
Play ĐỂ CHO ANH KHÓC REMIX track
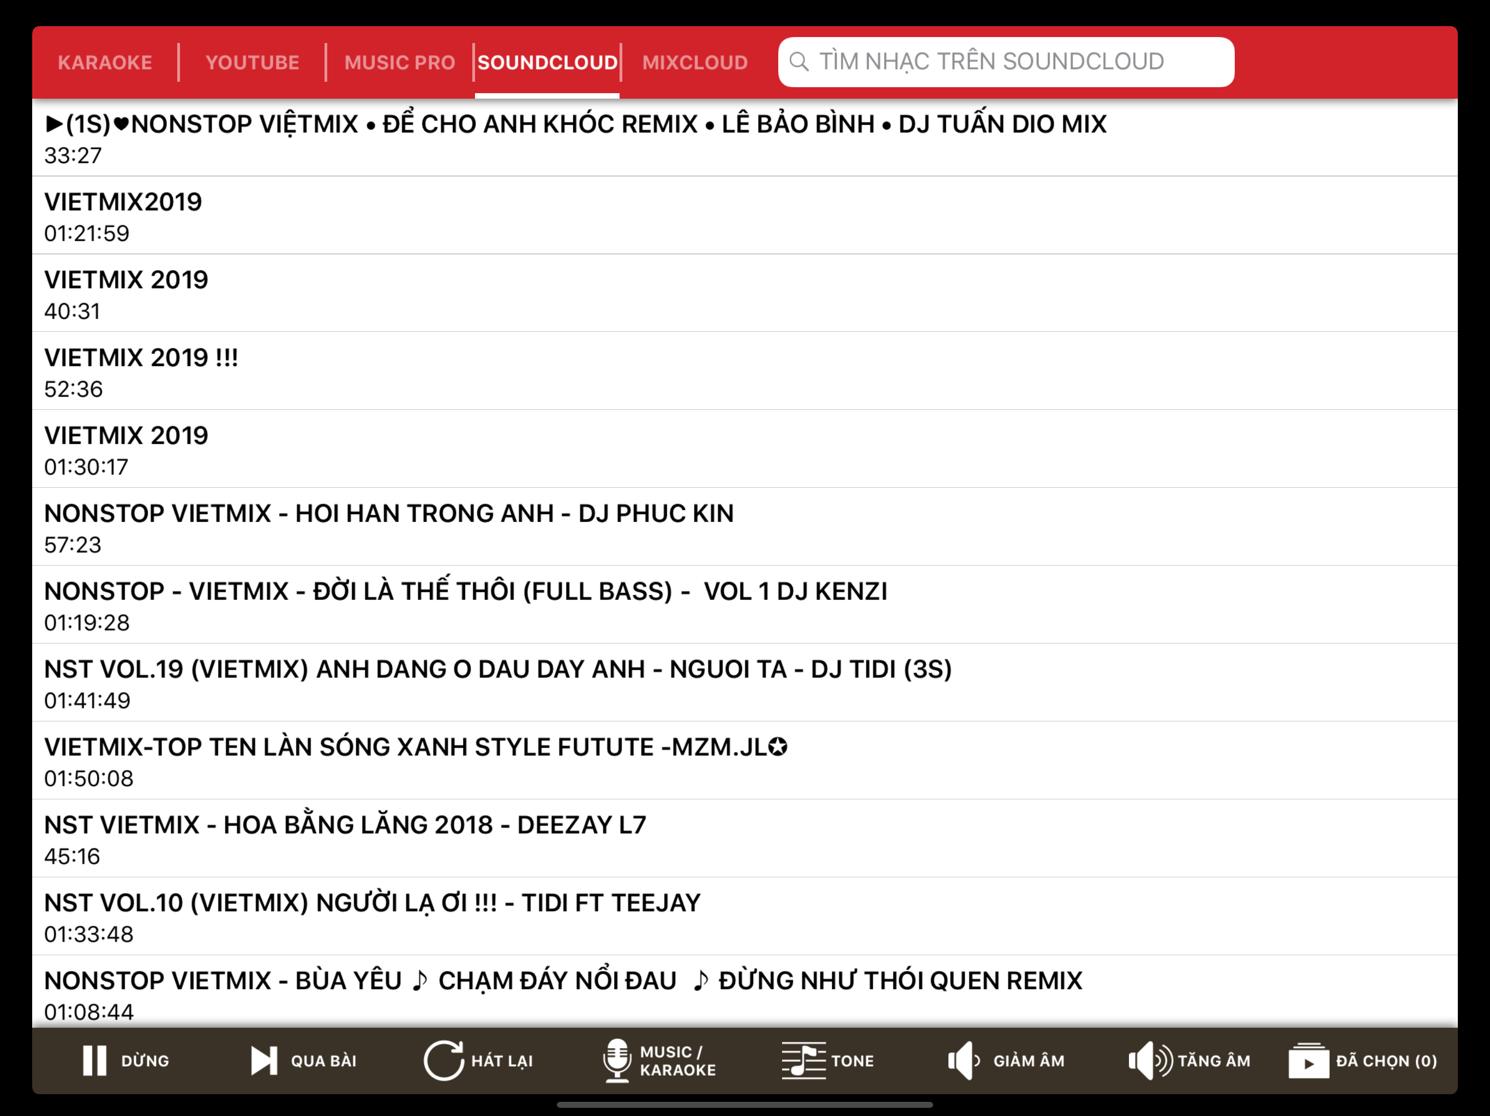[x=745, y=138]
